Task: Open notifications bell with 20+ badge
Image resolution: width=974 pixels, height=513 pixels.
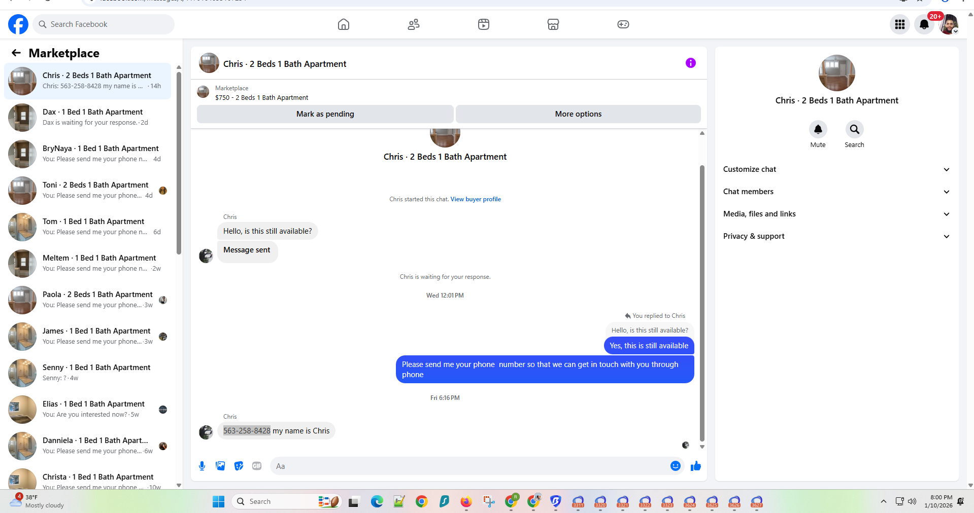Action: (924, 24)
